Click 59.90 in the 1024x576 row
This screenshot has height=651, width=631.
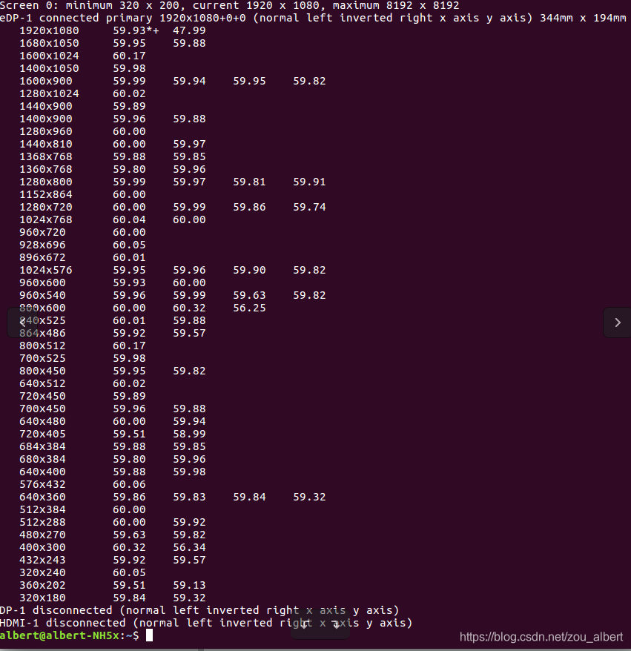pyautogui.click(x=249, y=270)
